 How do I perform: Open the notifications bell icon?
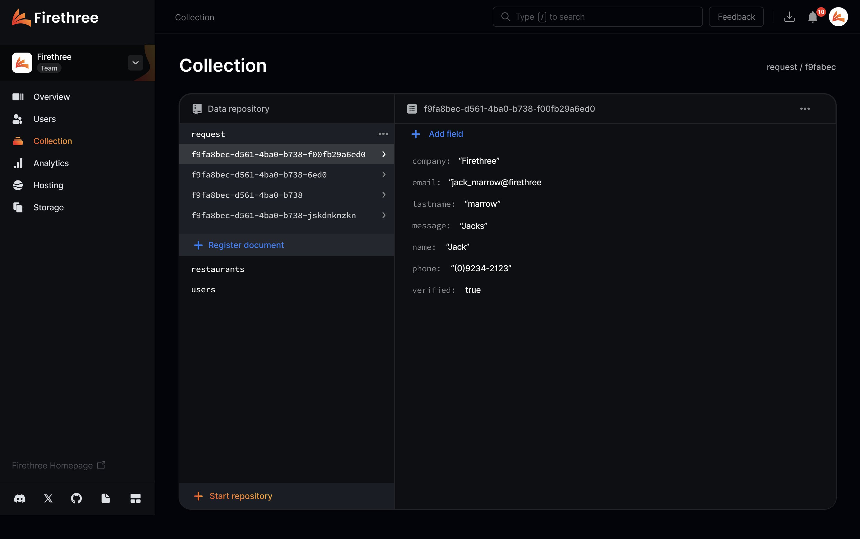click(813, 17)
